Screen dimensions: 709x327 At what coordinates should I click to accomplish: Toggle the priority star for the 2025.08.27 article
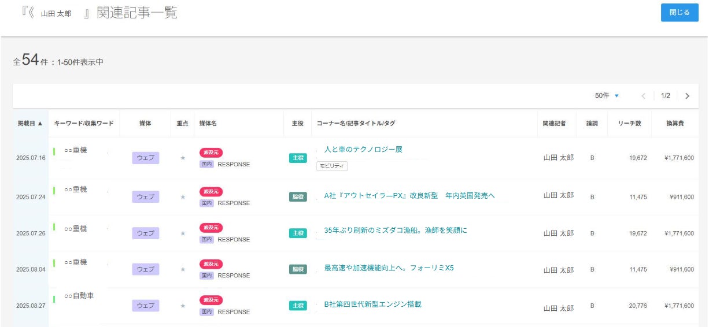pos(183,306)
